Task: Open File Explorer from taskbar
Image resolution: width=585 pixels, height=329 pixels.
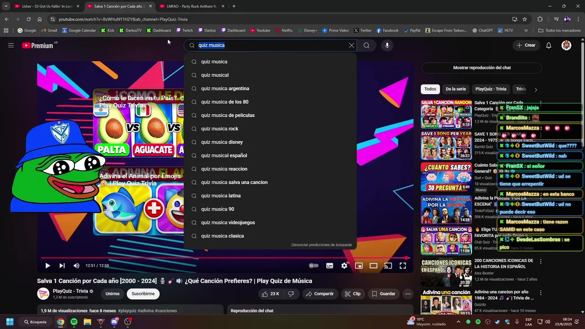Action: (87, 322)
